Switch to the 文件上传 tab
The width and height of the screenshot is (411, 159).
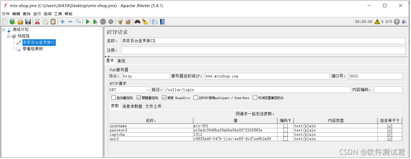click(x=153, y=106)
